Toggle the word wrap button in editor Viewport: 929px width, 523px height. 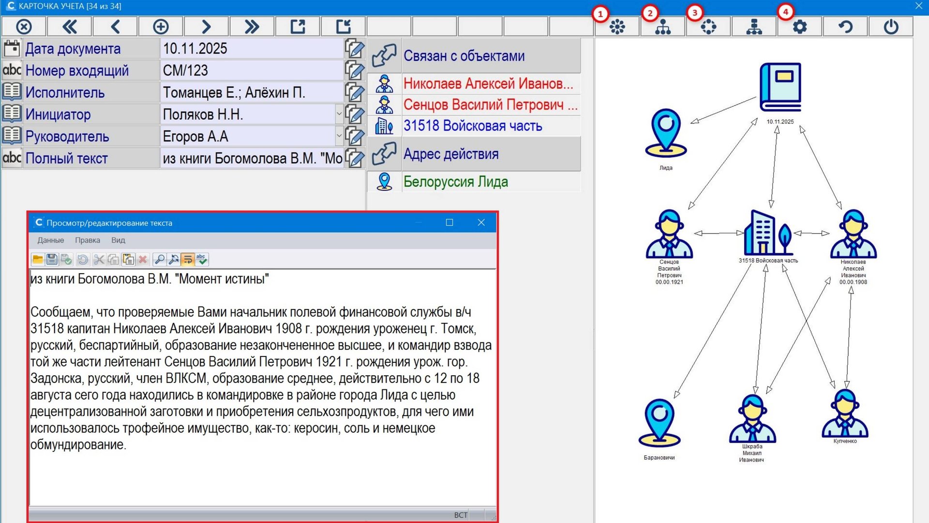tap(188, 260)
